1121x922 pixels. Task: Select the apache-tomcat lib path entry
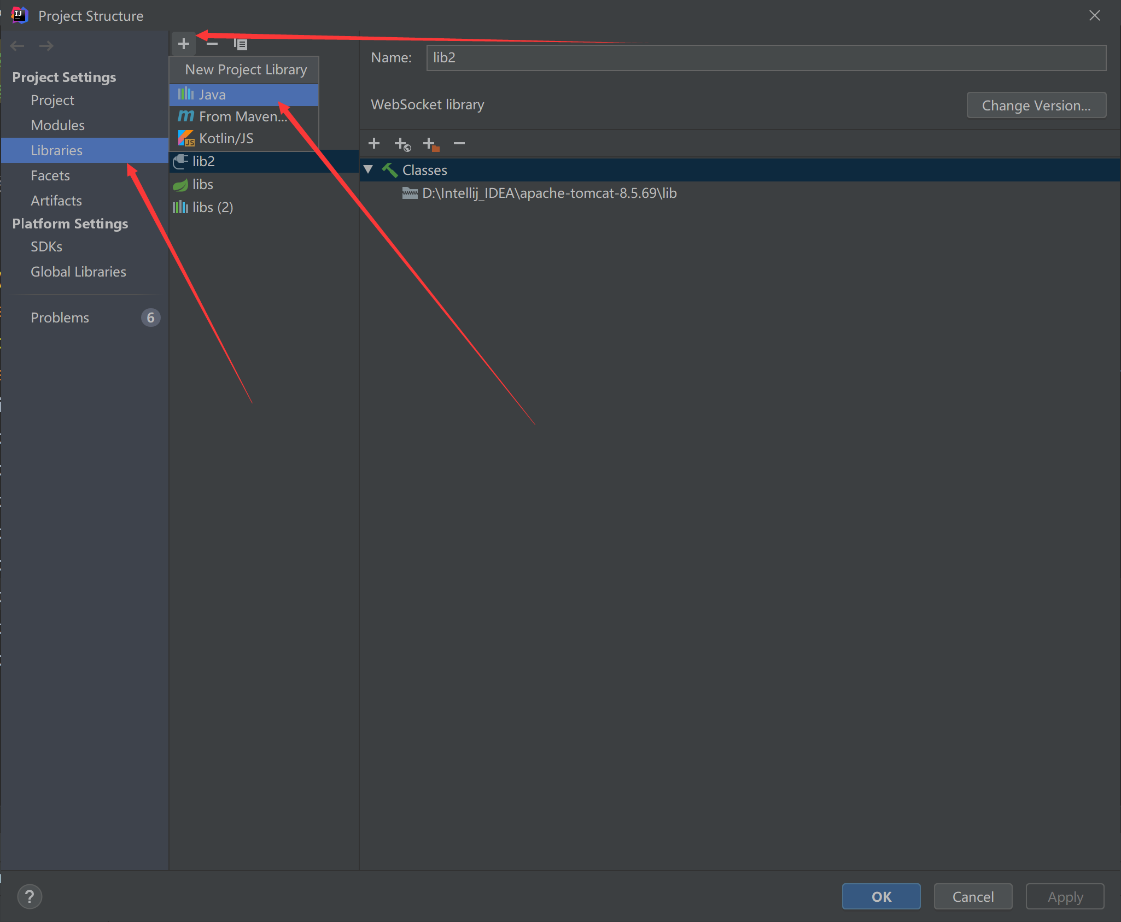[549, 193]
